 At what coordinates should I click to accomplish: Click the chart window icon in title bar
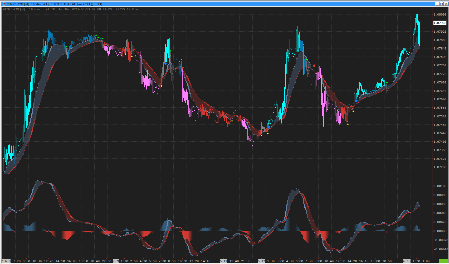4,4
